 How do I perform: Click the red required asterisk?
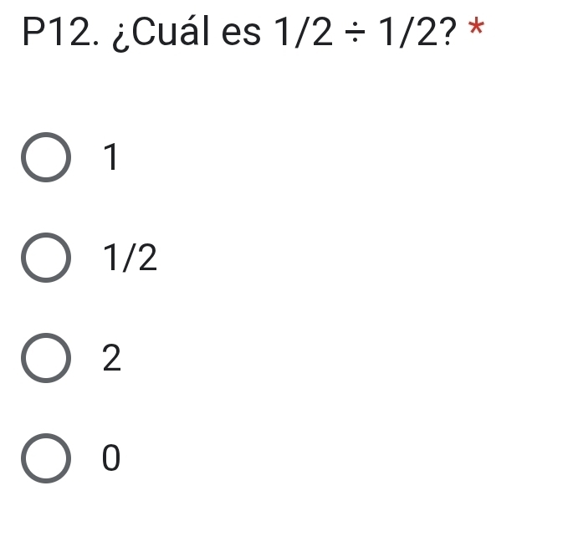tap(477, 27)
